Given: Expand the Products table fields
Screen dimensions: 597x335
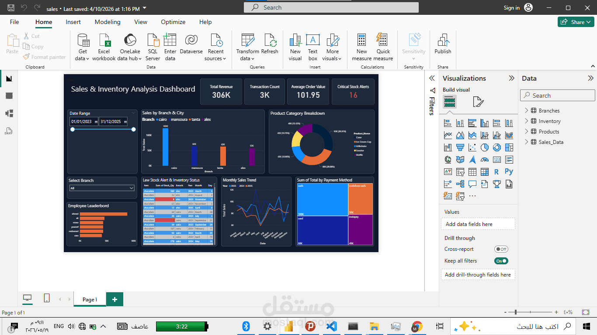Looking at the screenshot, I should click(x=527, y=132).
